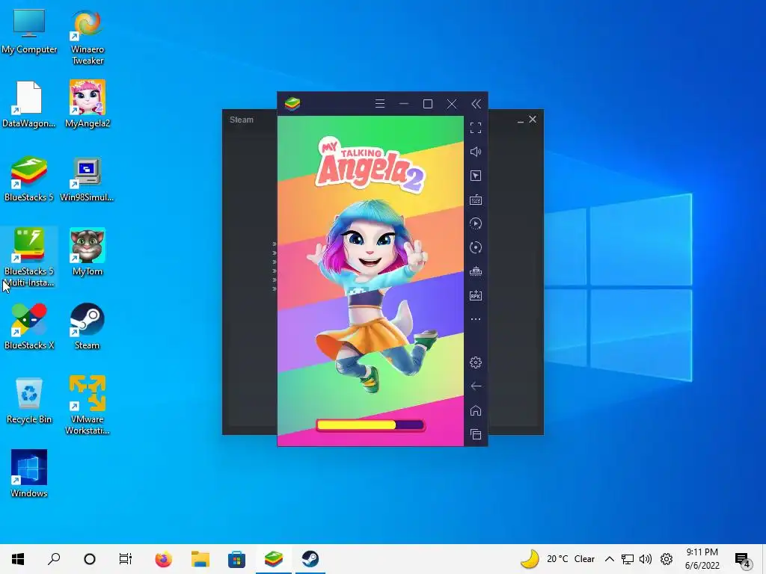Screen dimensions: 766x574
Task: Select Steam desktop shortcut
Action: pos(87,327)
